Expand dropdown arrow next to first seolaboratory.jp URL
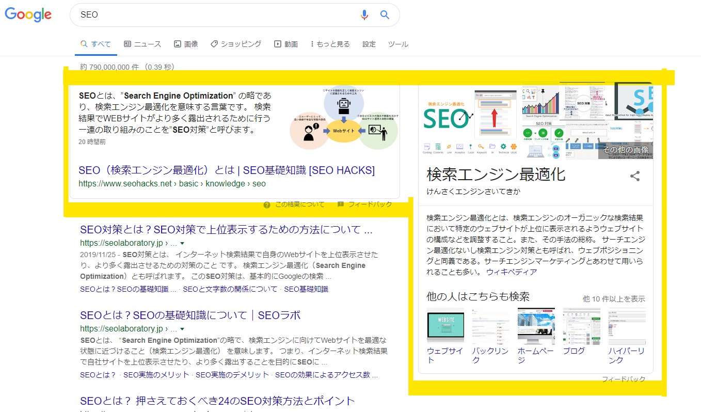The width and height of the screenshot is (701, 412). [182, 243]
